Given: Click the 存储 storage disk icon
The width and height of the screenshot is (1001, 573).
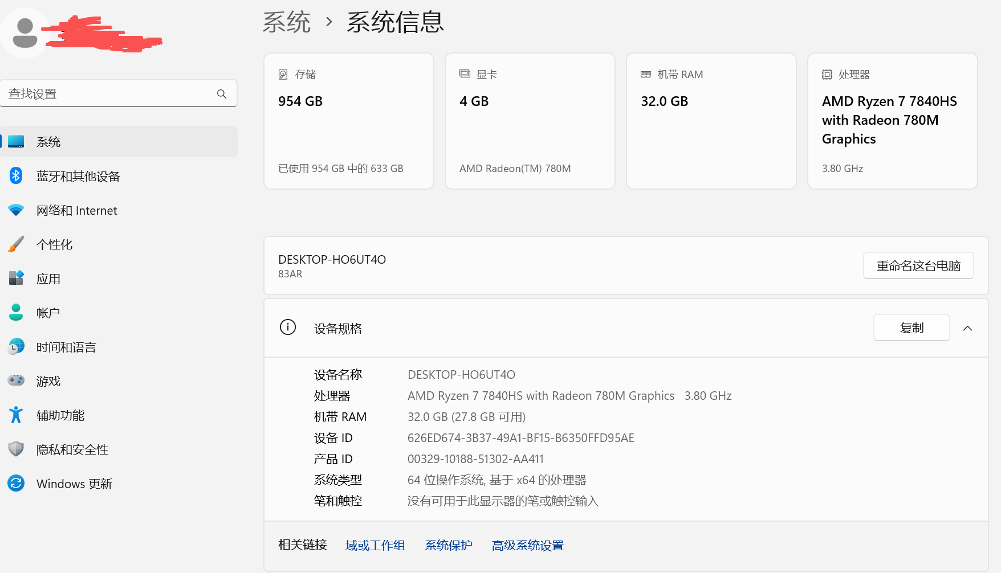Looking at the screenshot, I should click(x=283, y=74).
